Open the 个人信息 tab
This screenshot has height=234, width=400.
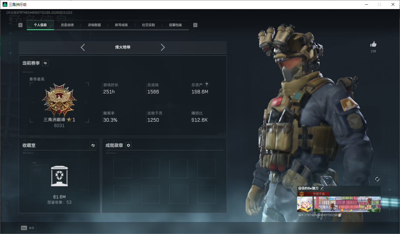(x=40, y=25)
